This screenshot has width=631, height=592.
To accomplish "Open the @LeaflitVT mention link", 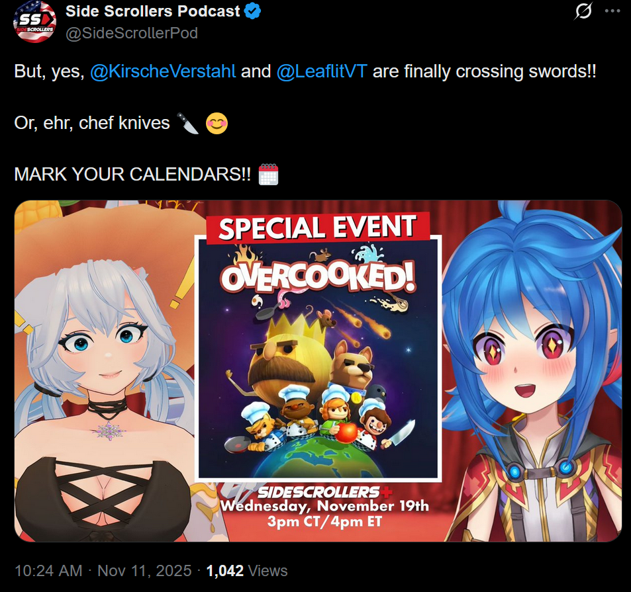I will click(322, 71).
